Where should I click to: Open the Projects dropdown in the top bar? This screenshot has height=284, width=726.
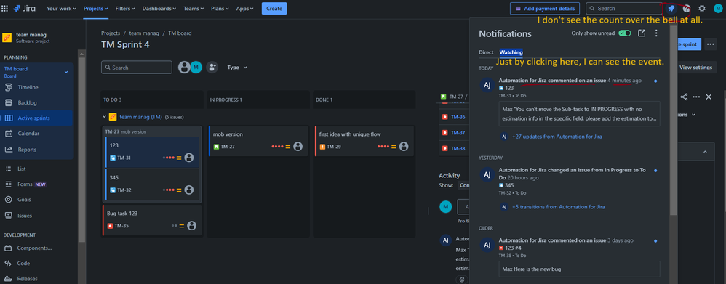[x=95, y=8]
